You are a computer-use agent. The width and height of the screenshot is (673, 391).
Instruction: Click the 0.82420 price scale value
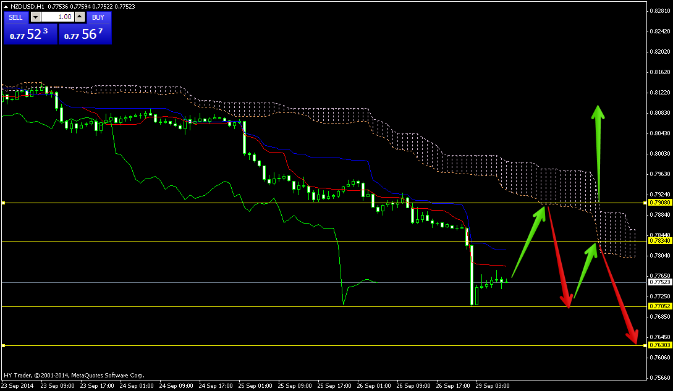tap(660, 32)
